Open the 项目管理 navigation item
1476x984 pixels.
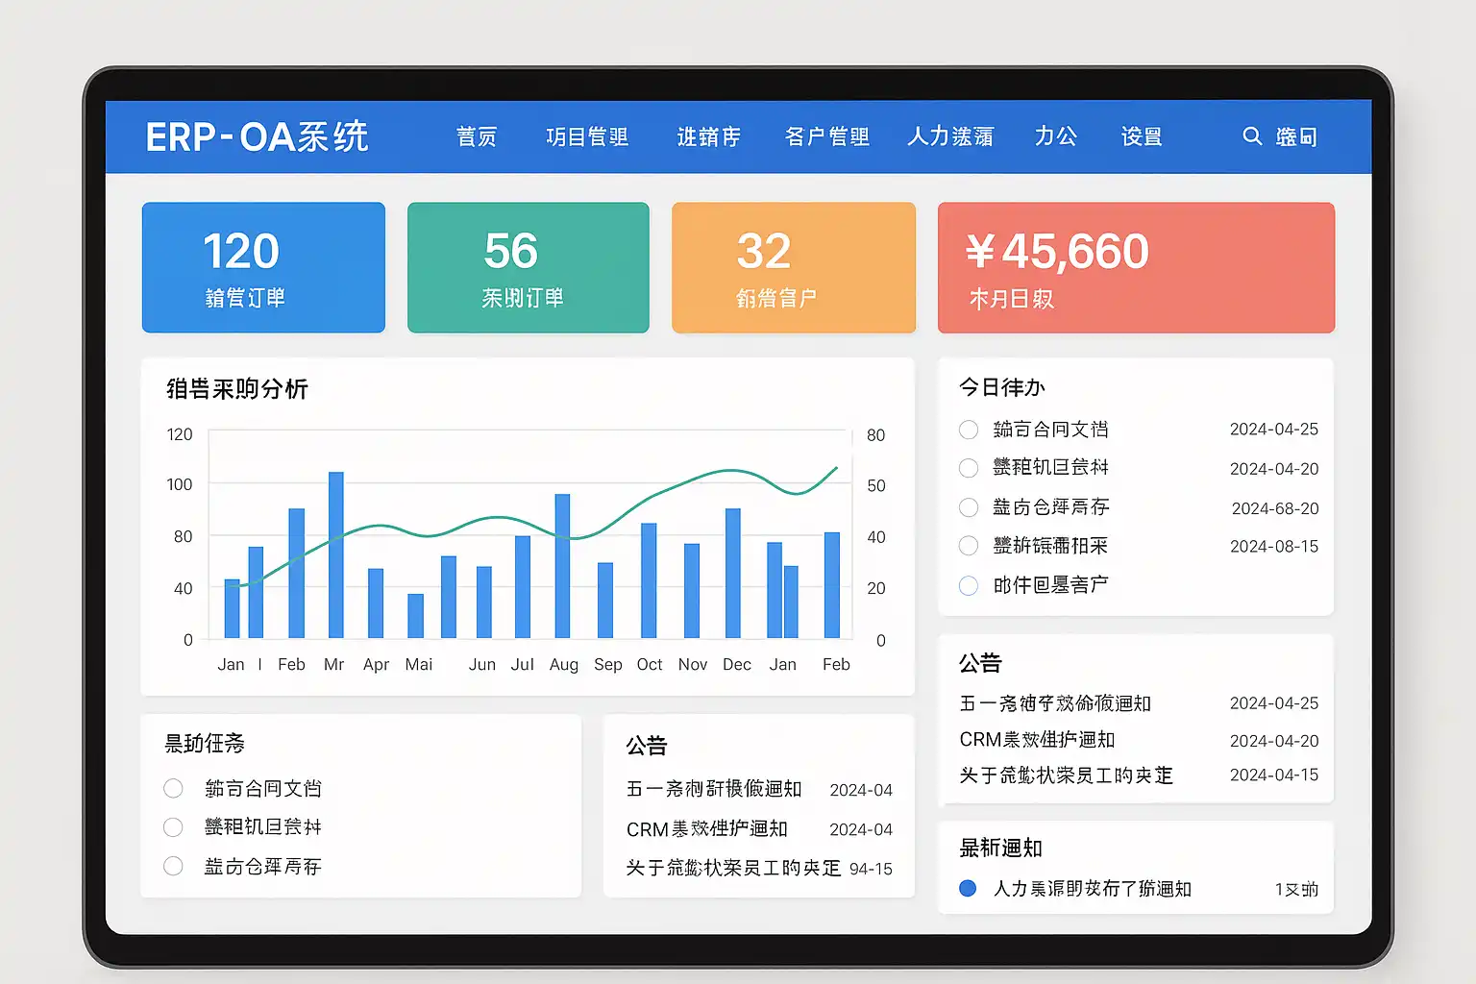(587, 137)
